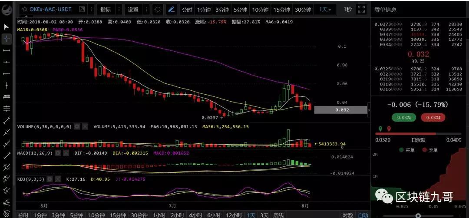Zoom out depth chart with minus

coord(377,215)
